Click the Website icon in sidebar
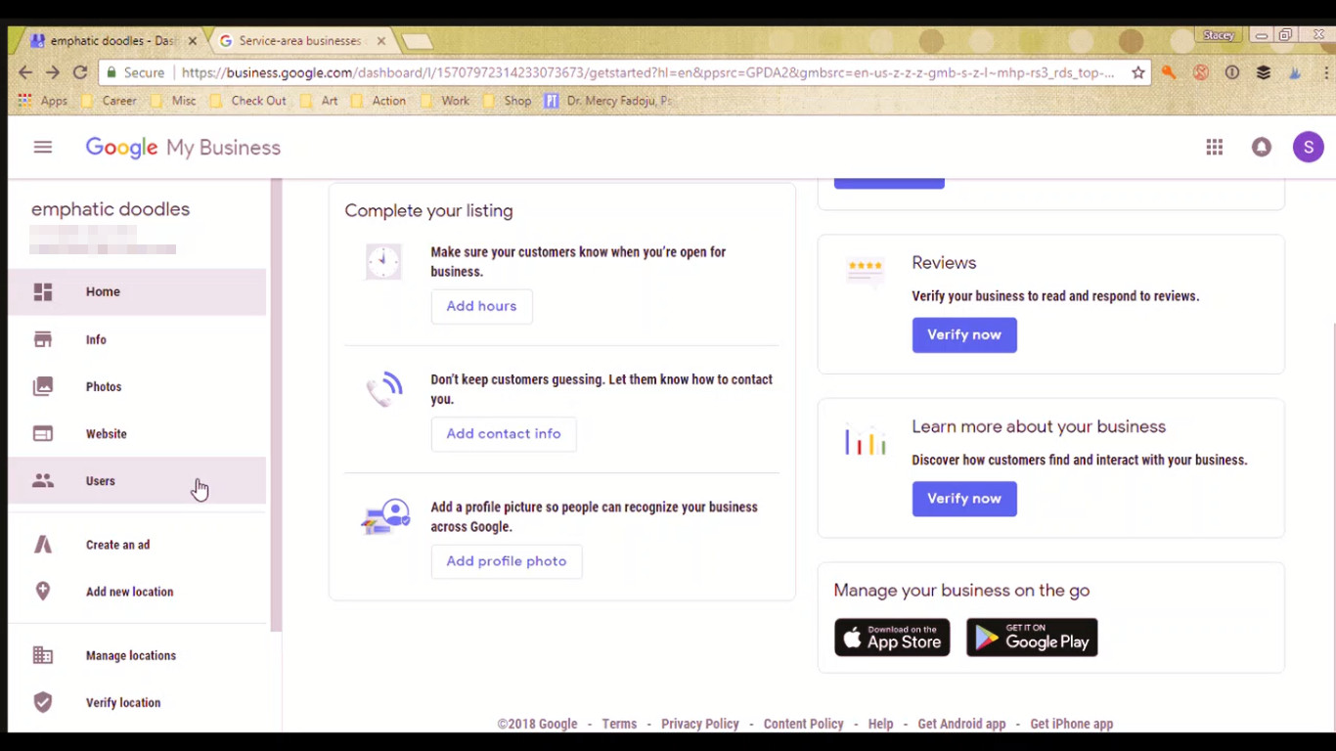The height and width of the screenshot is (751, 1336). pyautogui.click(x=43, y=433)
